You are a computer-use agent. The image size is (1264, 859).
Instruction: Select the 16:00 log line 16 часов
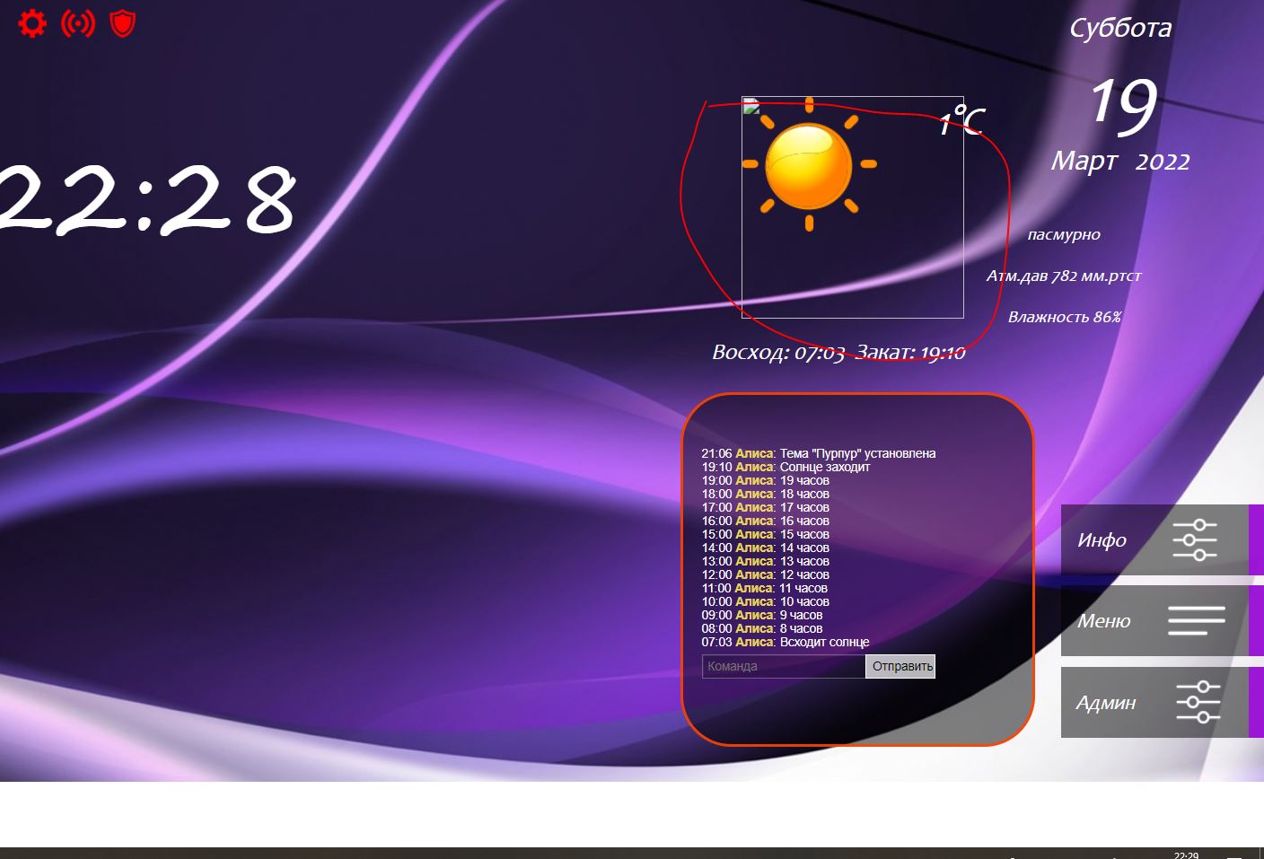coord(766,521)
